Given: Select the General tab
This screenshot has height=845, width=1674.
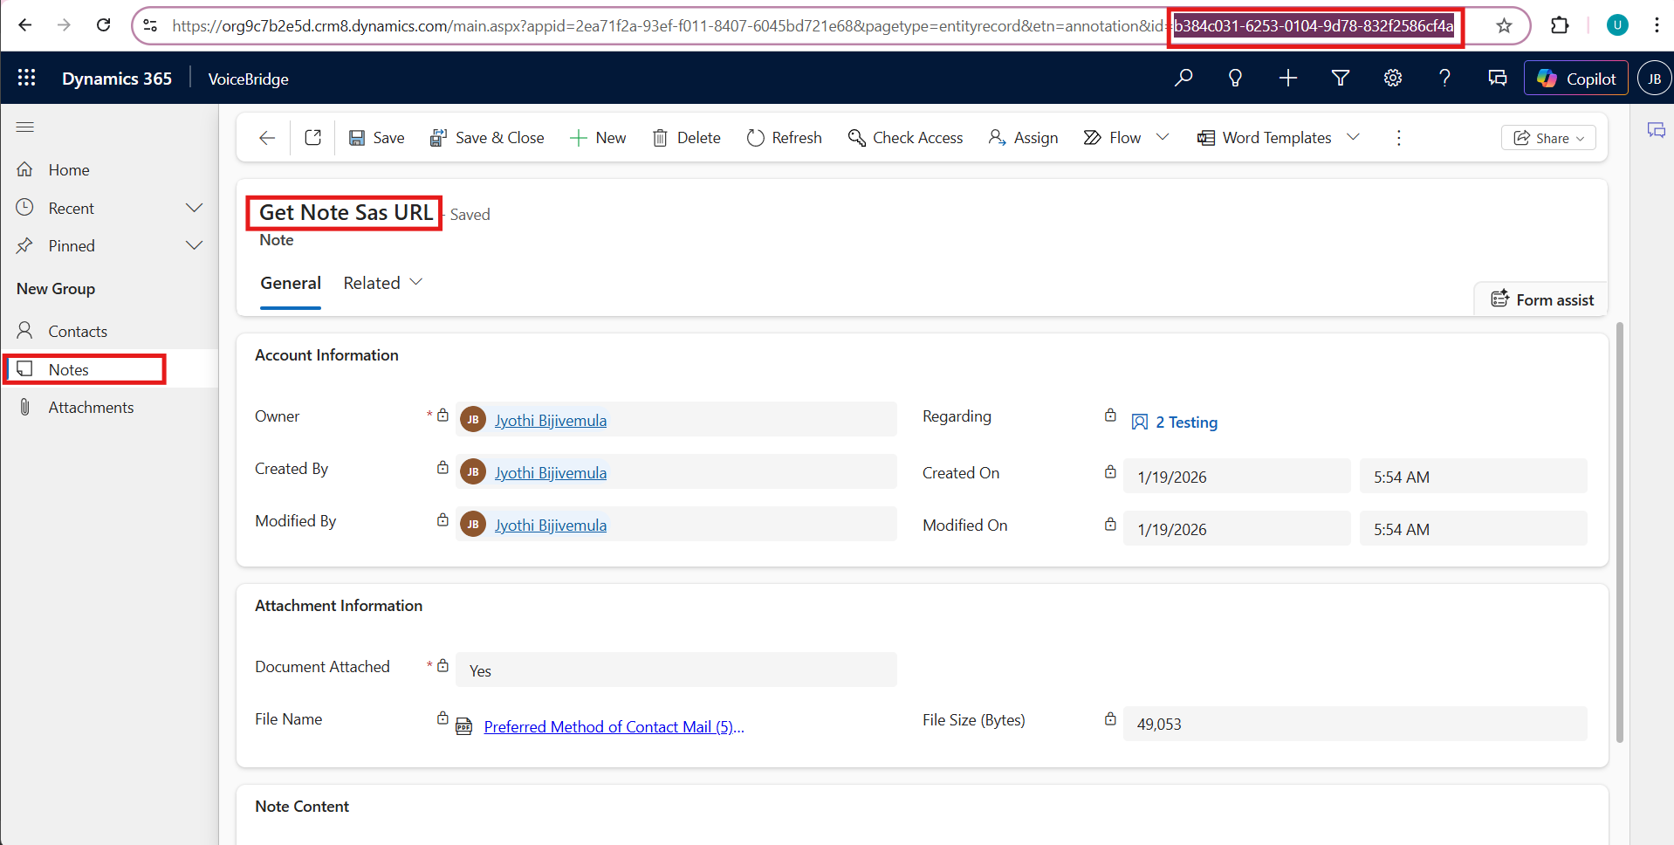Looking at the screenshot, I should (x=291, y=283).
